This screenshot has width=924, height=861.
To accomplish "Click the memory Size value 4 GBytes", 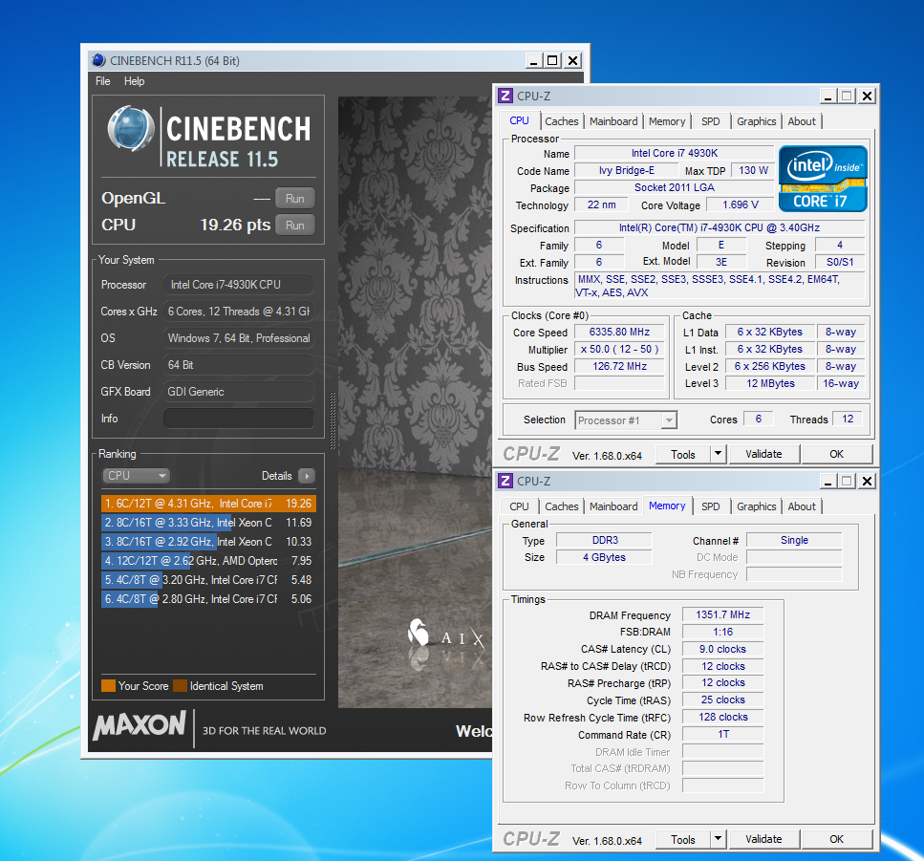I will tap(604, 557).
